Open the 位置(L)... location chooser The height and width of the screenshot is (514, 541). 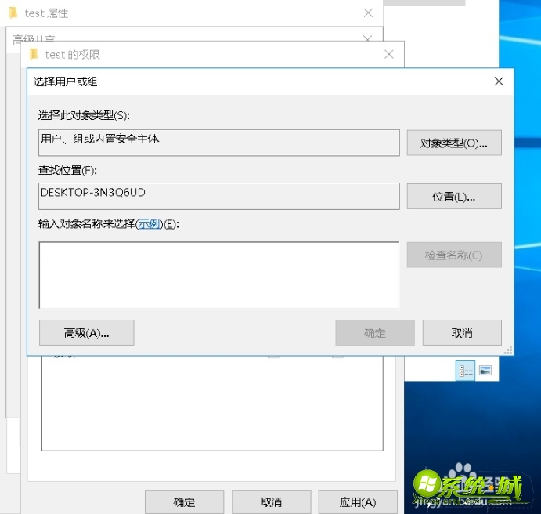454,196
